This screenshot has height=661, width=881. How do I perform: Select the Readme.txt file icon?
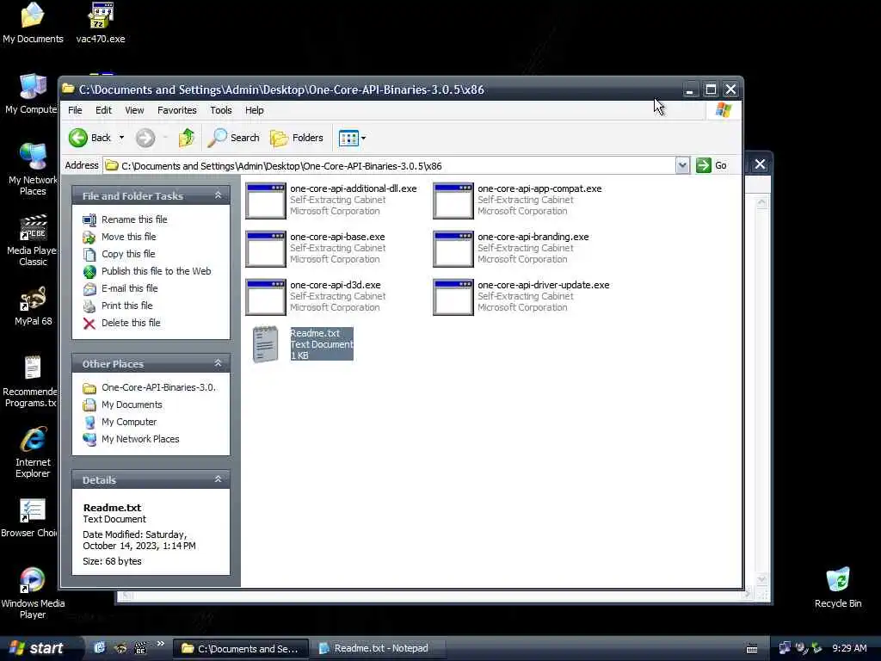pyautogui.click(x=265, y=344)
